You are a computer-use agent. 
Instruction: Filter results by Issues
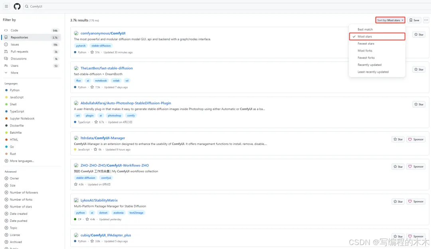(x=31, y=45)
